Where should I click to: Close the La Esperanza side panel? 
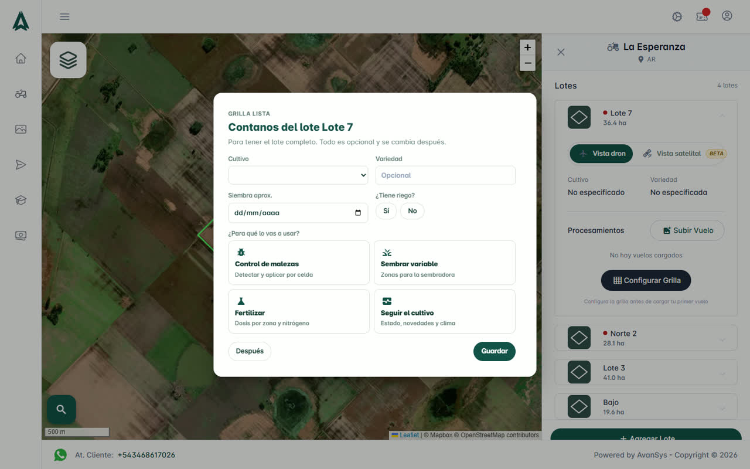[561, 52]
